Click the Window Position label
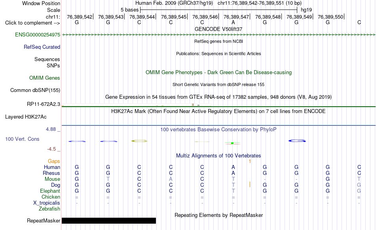This screenshot has width=376, height=230. coord(41,3)
